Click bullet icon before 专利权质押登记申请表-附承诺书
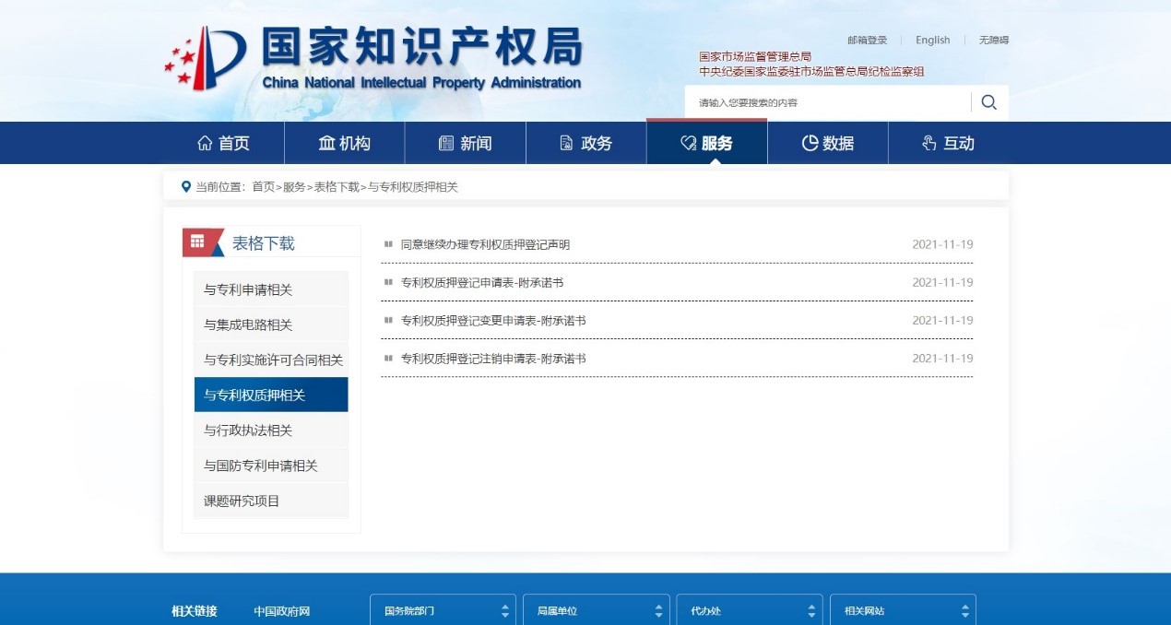Screen dimensions: 1171x625 pos(388,282)
